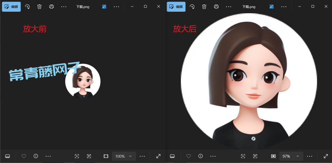Click Edit button in right Photos window
332x163 pixels.
(176, 6)
